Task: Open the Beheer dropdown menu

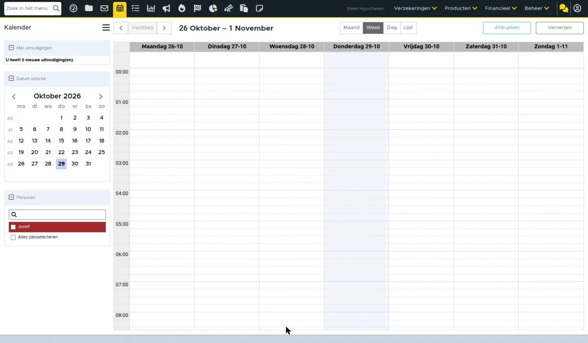Action: [537, 8]
